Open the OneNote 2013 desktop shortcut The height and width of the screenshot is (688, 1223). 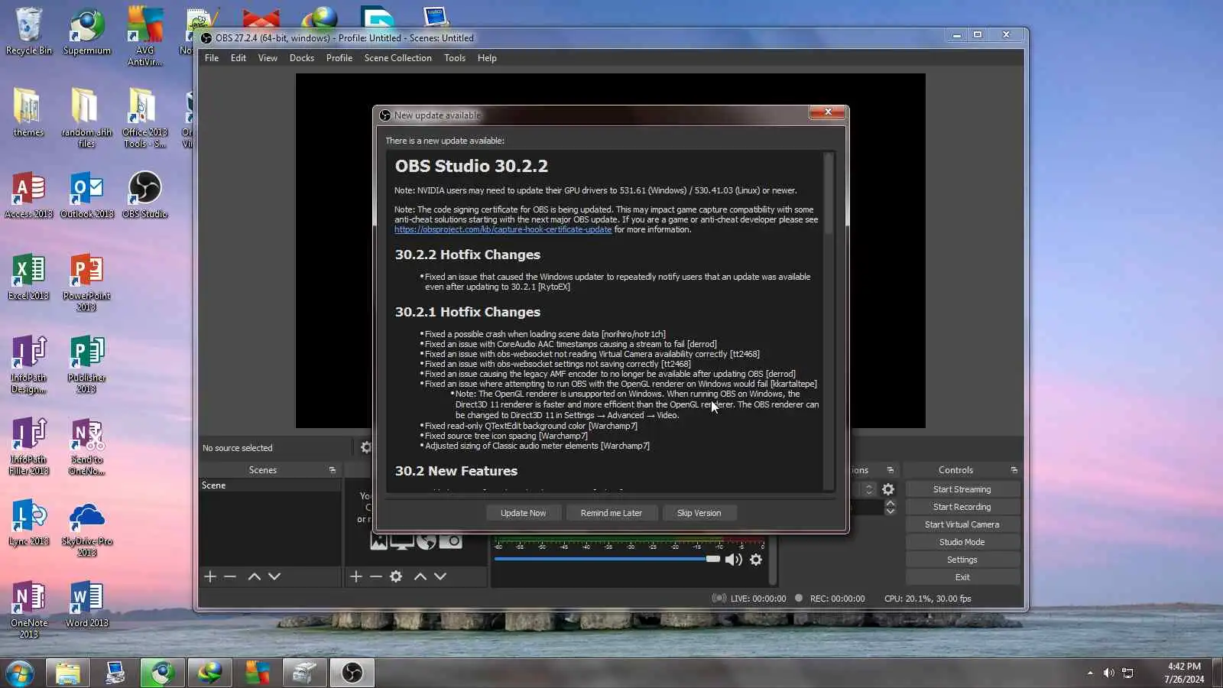[28, 609]
